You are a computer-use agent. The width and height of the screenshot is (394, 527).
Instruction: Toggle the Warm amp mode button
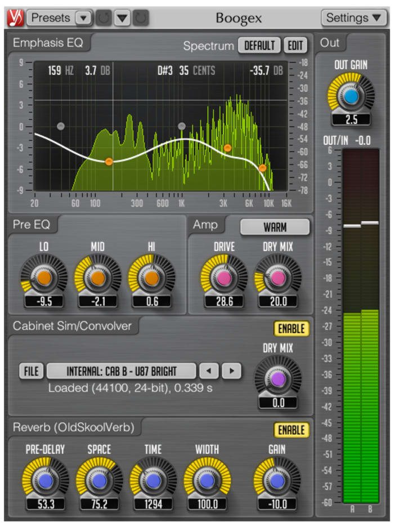coord(275,227)
